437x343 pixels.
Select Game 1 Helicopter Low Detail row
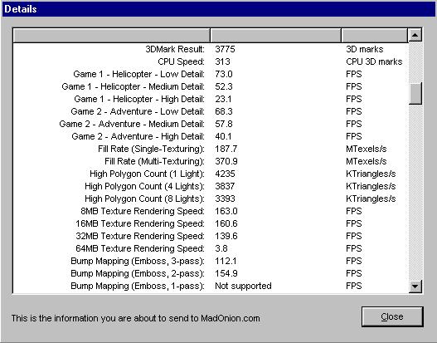pos(211,74)
